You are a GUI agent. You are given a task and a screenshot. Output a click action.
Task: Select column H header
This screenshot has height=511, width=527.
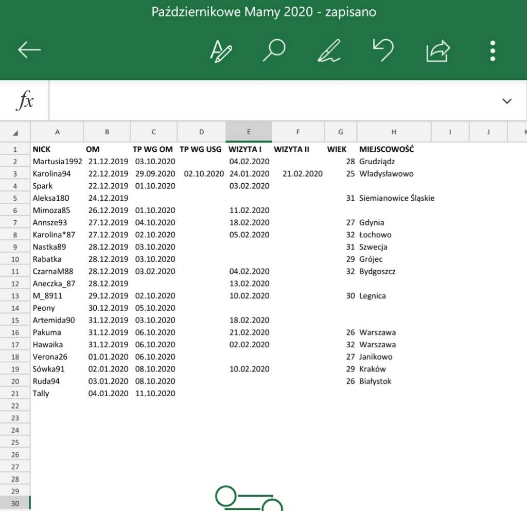394,132
